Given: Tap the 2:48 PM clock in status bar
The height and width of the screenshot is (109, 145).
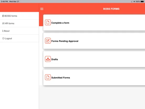Looking at the screenshot, I should 4,2.
